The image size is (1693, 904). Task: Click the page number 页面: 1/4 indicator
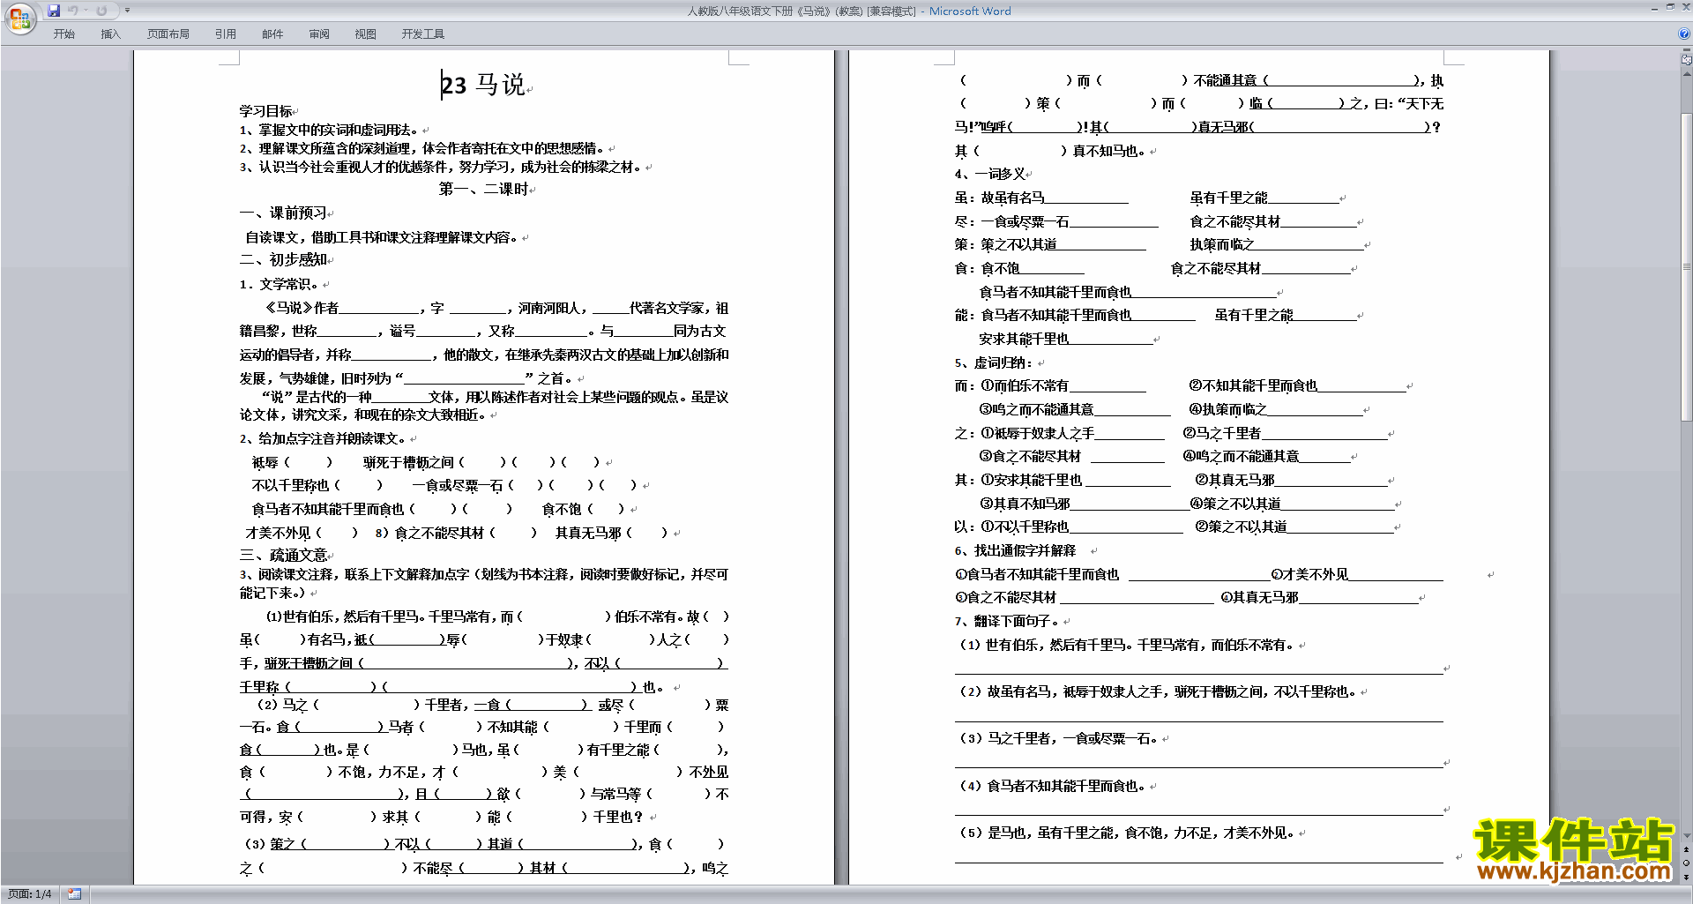[x=30, y=894]
